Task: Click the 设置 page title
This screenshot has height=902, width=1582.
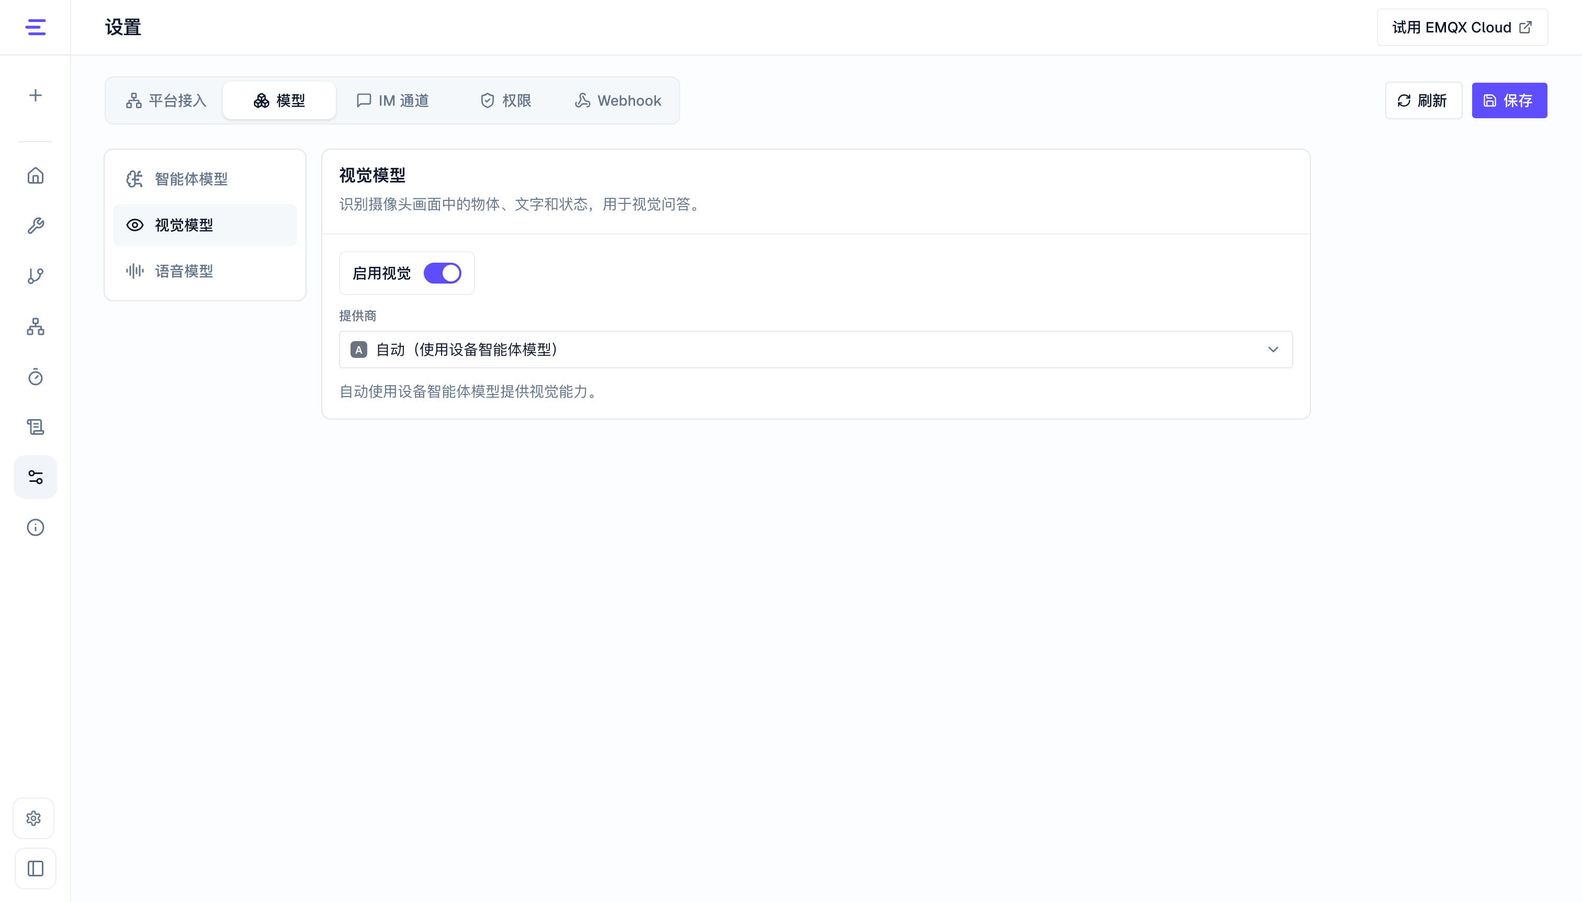Action: [123, 27]
